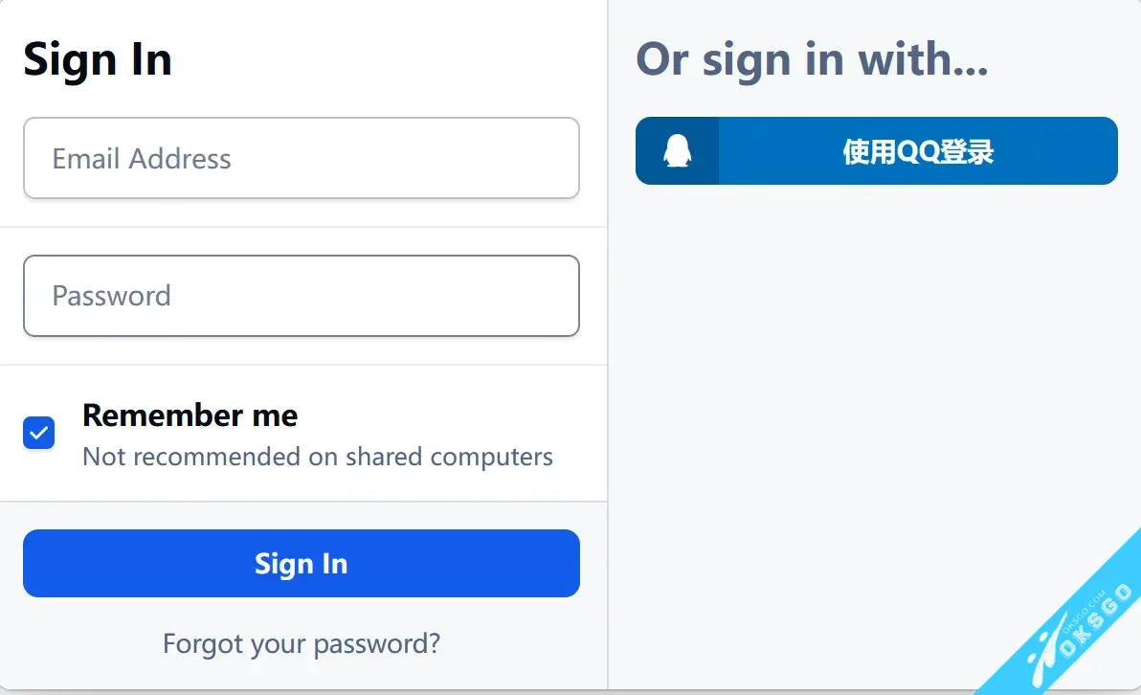This screenshot has height=695, width=1141.
Task: Focus the Email Address input field
Action: [301, 158]
